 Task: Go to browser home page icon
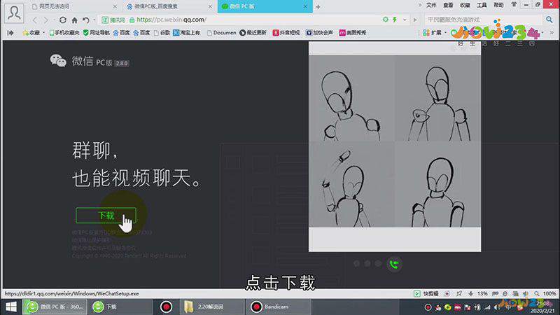pos(74,20)
